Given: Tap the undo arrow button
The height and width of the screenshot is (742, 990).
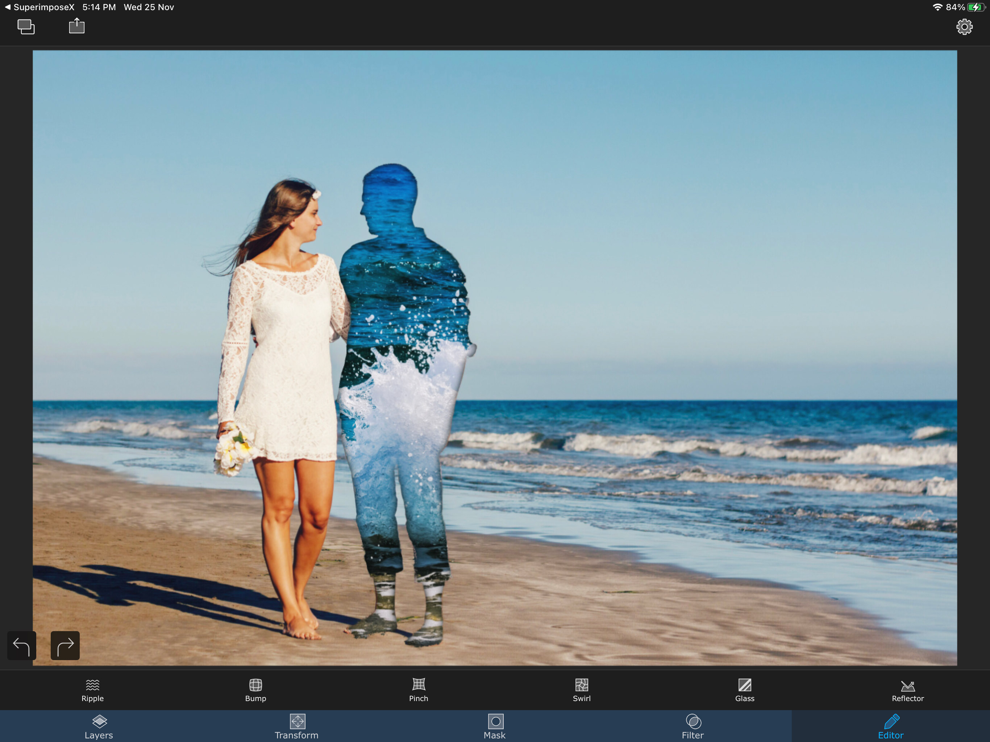Looking at the screenshot, I should 21,645.
